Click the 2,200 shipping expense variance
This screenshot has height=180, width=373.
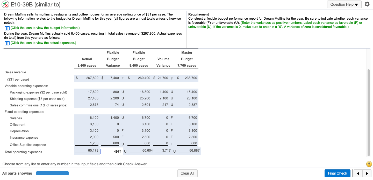coord(115,98)
